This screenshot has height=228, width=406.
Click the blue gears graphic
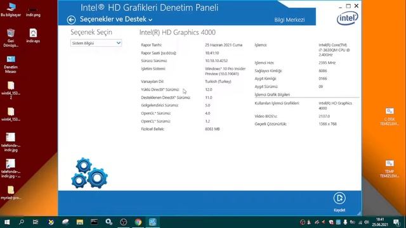[89, 173]
